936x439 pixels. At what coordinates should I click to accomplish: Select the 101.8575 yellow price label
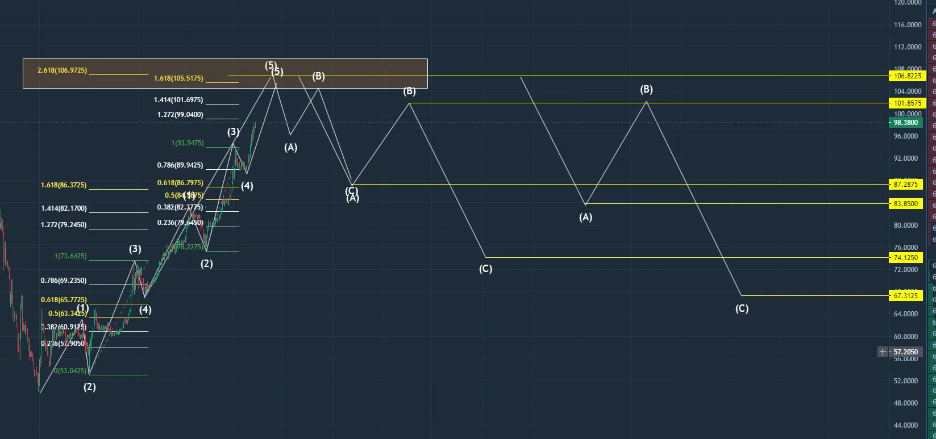[906, 103]
